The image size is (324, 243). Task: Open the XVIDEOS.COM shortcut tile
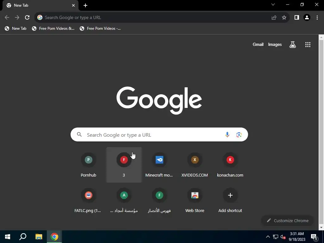(195, 165)
